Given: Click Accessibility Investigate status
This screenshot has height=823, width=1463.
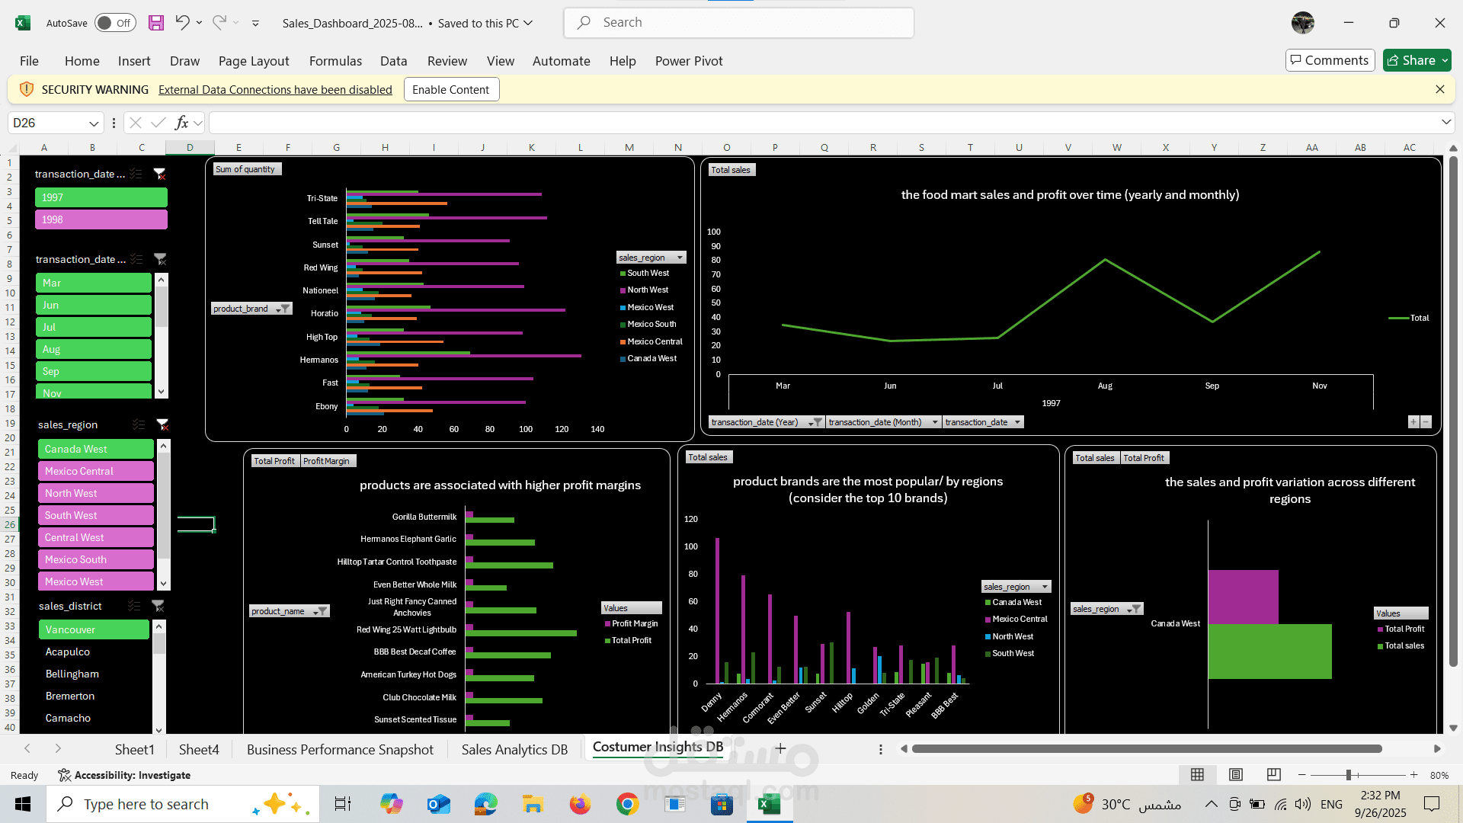Looking at the screenshot, I should [125, 775].
